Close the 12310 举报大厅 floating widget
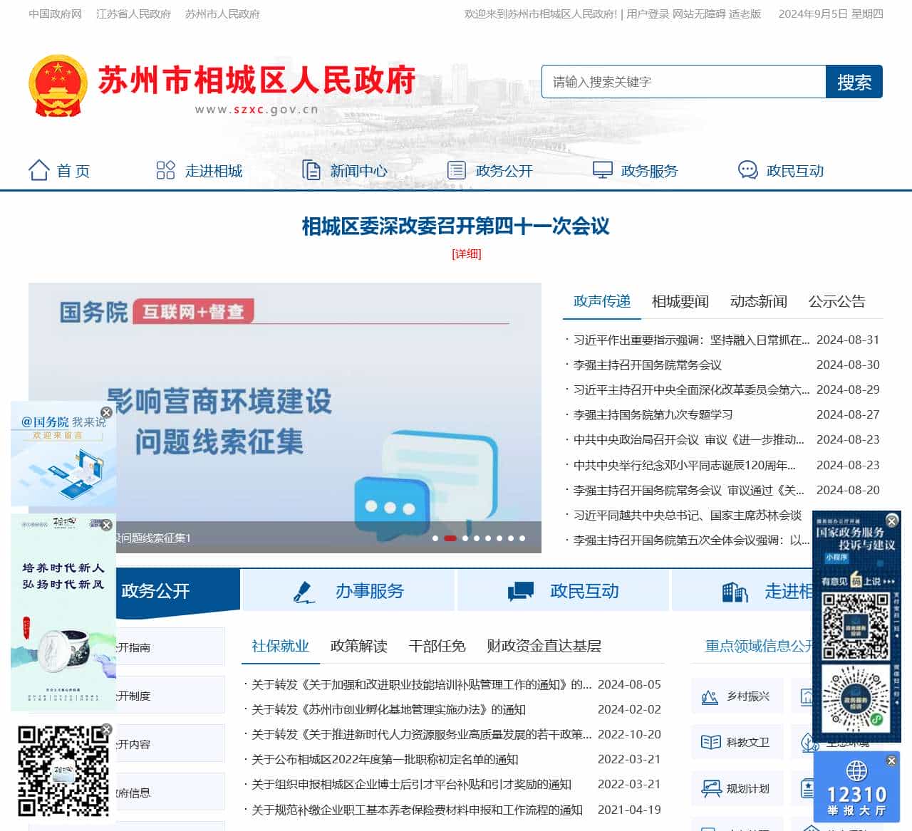 [x=891, y=761]
